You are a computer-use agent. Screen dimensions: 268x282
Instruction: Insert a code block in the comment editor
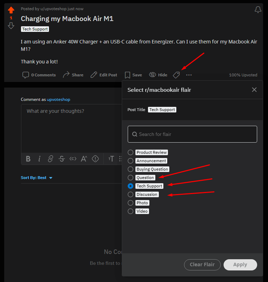[73, 159]
